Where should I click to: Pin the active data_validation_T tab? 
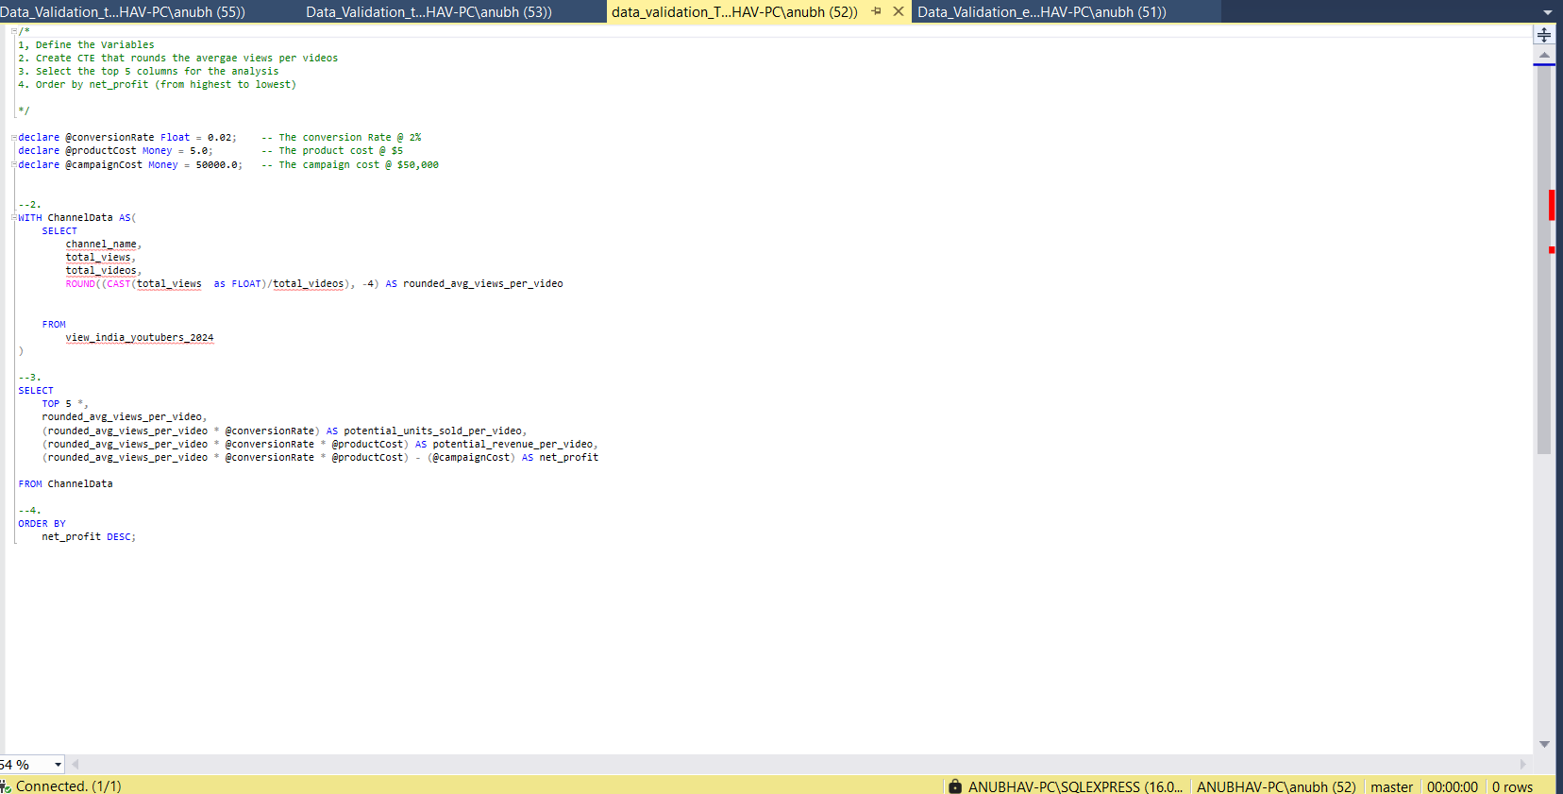coord(876,11)
